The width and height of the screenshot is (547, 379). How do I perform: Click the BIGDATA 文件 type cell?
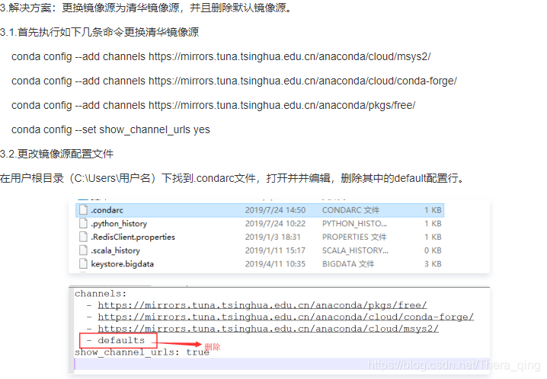(348, 264)
